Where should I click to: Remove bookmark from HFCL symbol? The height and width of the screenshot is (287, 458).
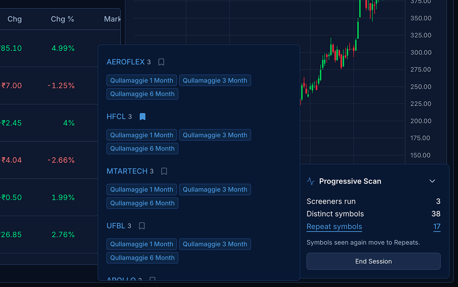click(x=142, y=116)
